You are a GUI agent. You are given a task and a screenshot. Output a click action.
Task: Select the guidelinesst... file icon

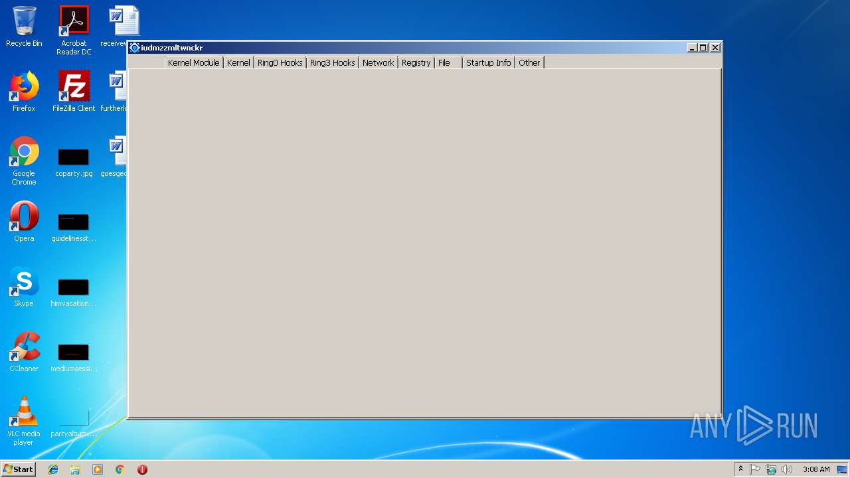pyautogui.click(x=74, y=228)
